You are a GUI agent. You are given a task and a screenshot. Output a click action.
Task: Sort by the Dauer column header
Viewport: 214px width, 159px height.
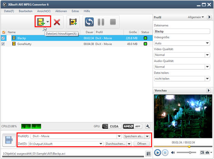89,32
